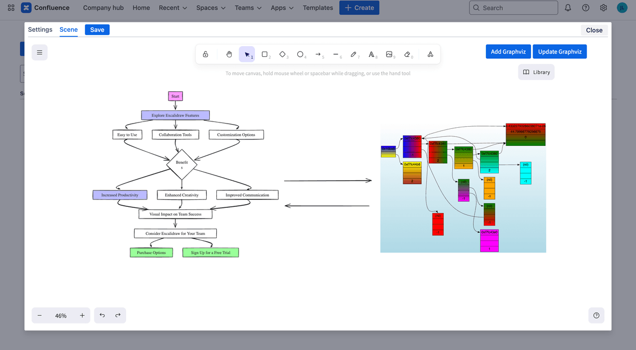Select the Diamond shape tool
636x350 pixels.
click(282, 54)
